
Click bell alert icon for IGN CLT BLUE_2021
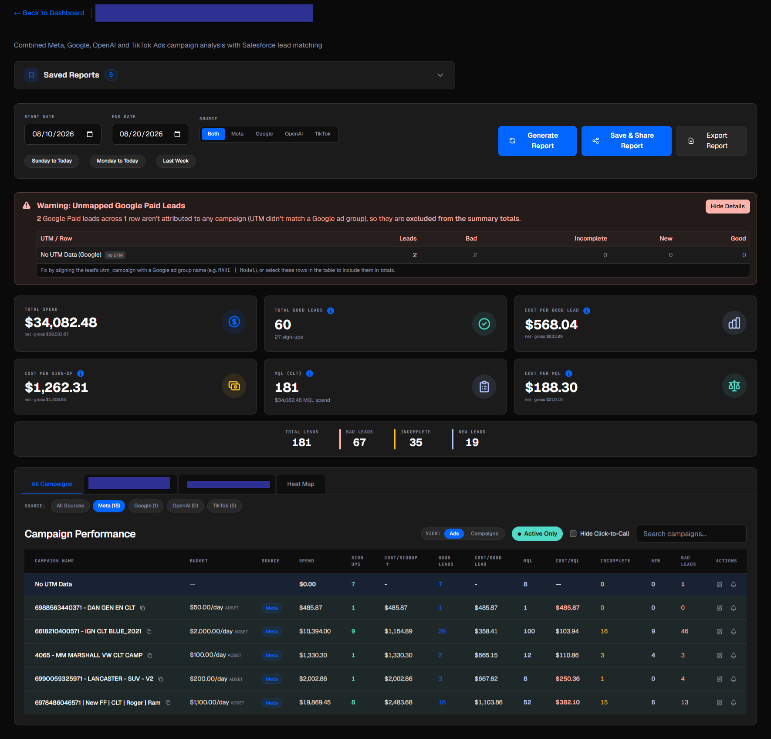[x=734, y=631]
